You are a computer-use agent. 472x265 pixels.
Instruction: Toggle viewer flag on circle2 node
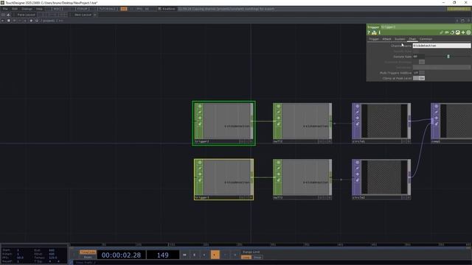point(357,163)
